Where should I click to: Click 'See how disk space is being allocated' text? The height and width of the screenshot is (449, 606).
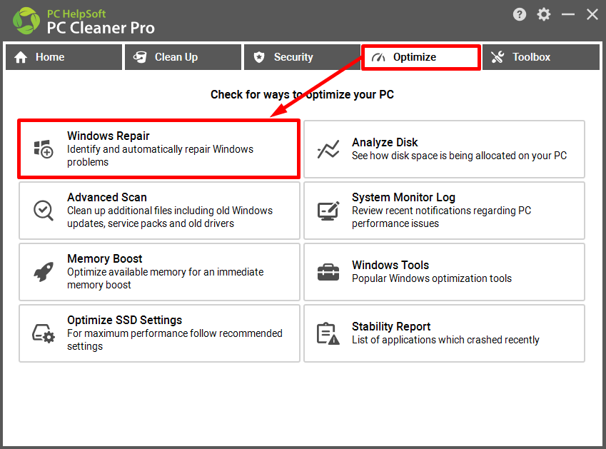459,156
